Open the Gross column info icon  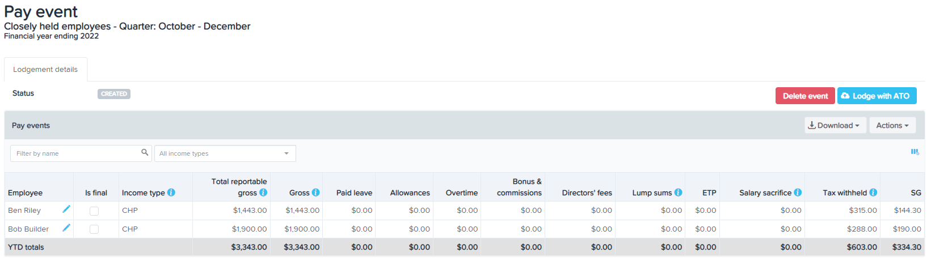[316, 192]
